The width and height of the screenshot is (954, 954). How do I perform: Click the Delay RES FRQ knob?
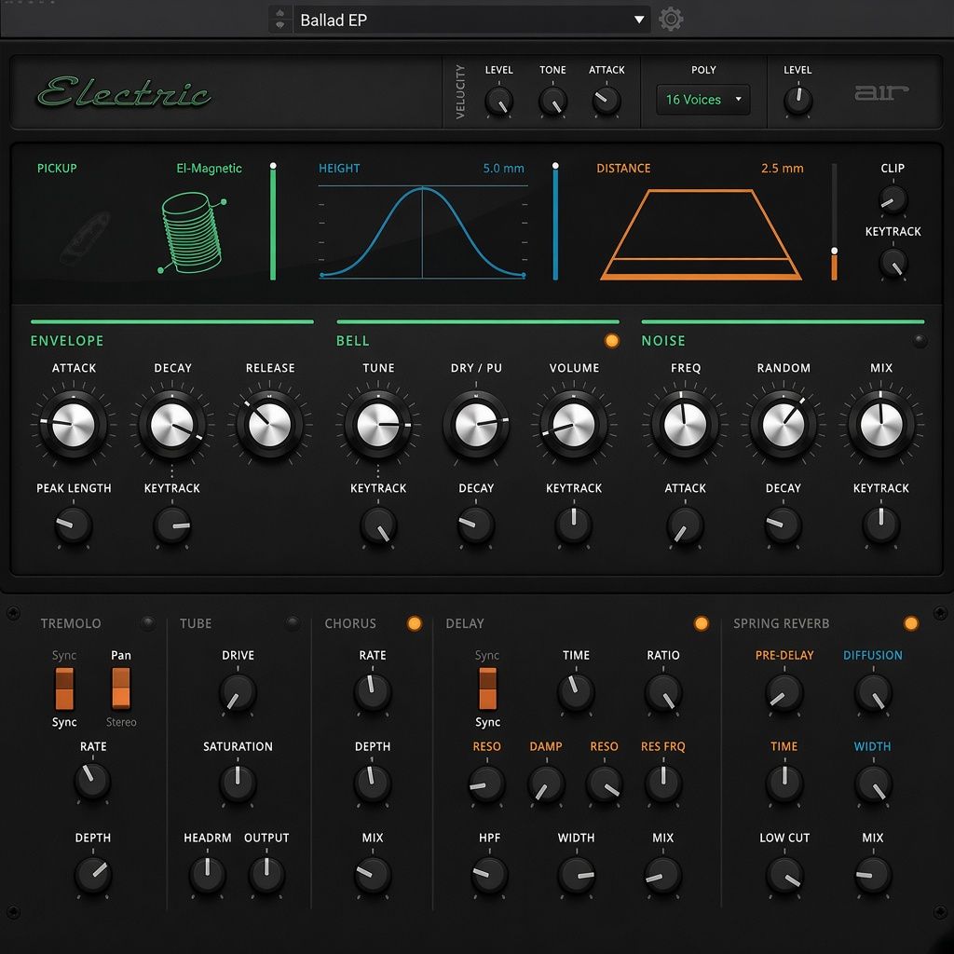pyautogui.click(x=663, y=784)
